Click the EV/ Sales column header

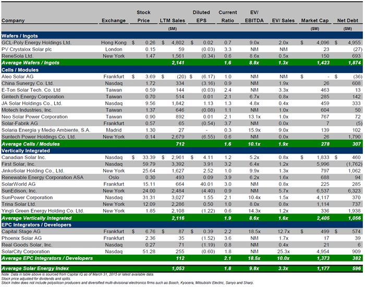click(283, 20)
